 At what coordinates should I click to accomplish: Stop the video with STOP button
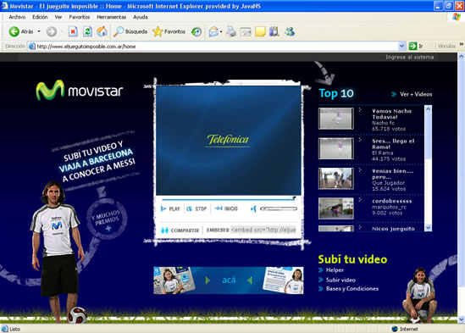tap(197, 208)
